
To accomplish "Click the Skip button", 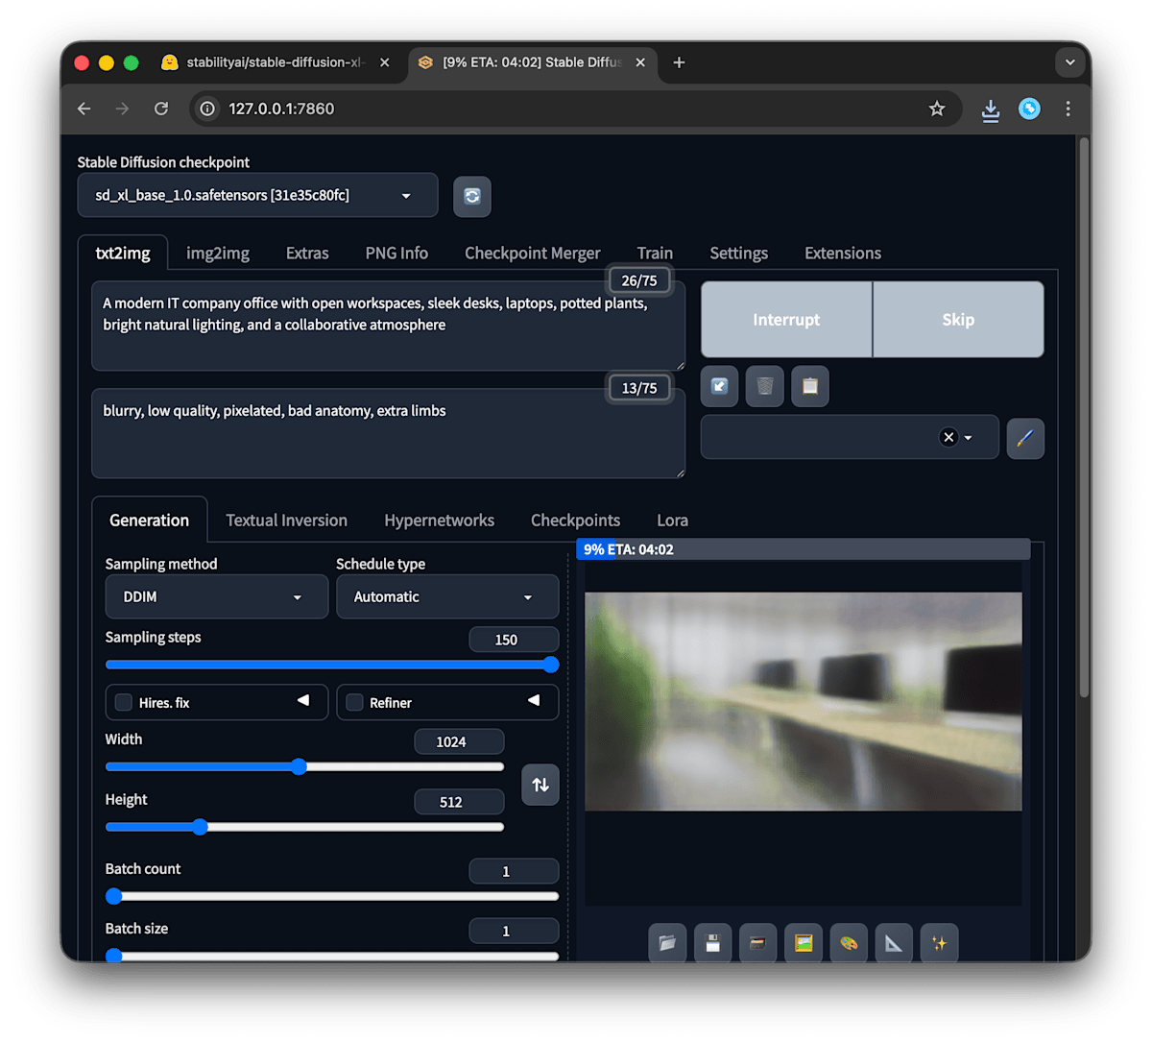I will point(958,320).
